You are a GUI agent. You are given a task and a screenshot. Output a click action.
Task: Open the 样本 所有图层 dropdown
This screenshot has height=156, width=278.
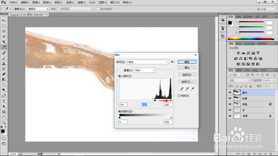[76, 9]
